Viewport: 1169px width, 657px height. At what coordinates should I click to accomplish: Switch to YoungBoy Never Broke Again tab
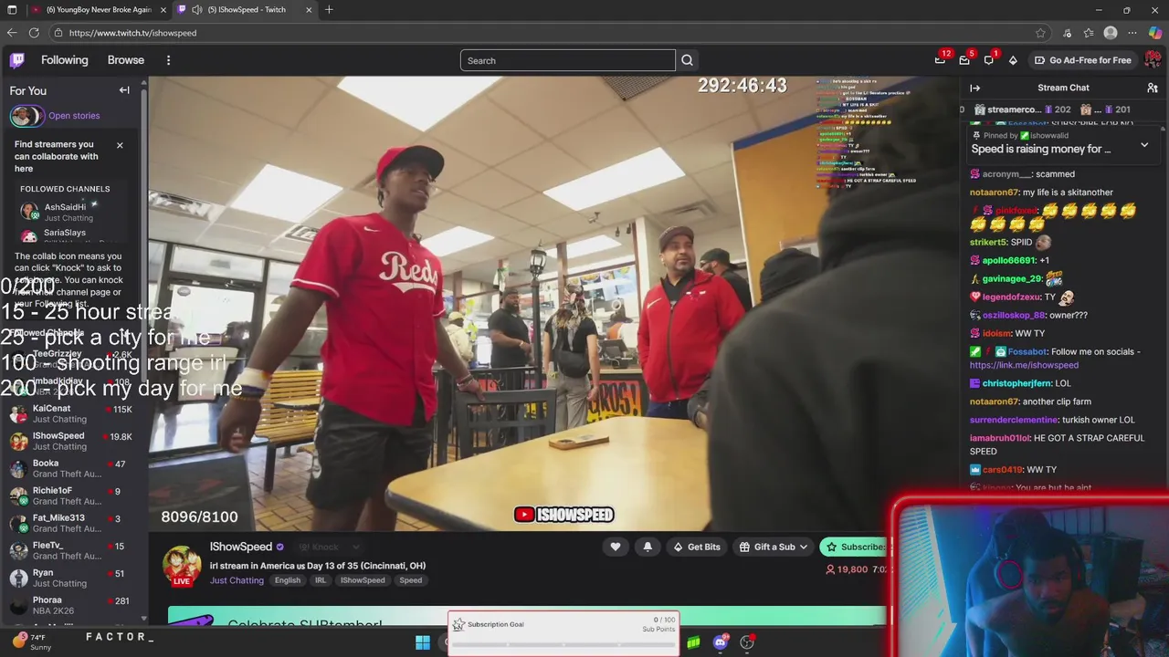99,10
